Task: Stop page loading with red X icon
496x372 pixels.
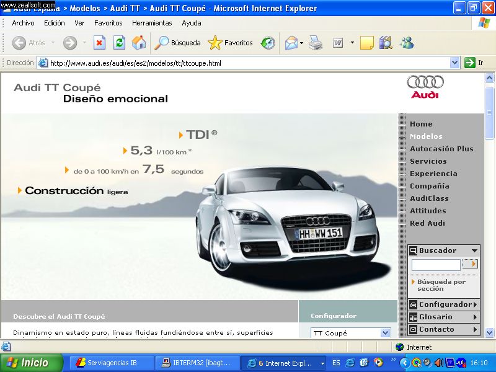Action: tap(99, 43)
